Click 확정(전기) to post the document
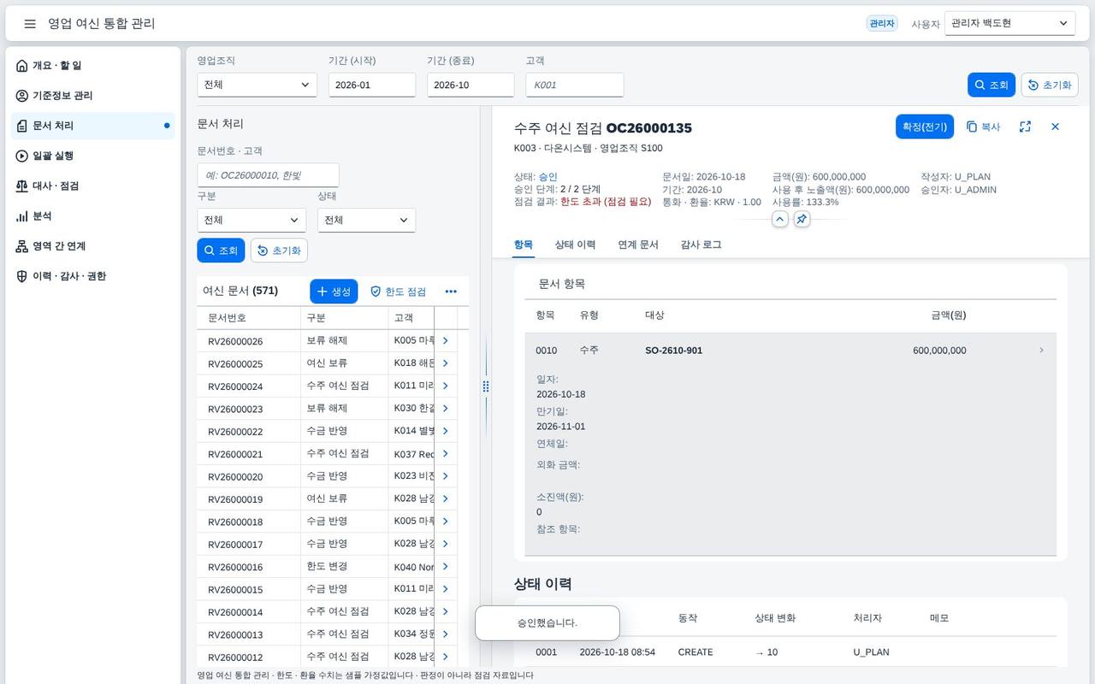Viewport: 1095px width, 684px height. (925, 127)
